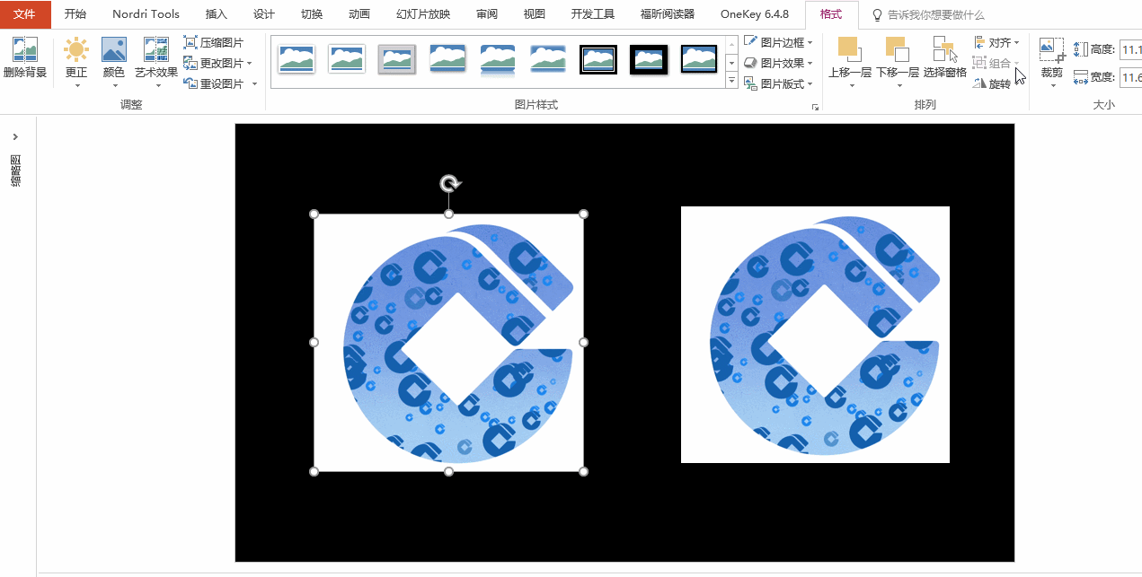
Task: Open the 图片样式 dialog launcher
Action: tap(816, 107)
